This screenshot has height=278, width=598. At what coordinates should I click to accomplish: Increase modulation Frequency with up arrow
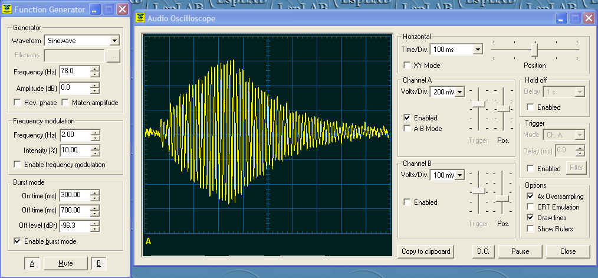pyautogui.click(x=95, y=133)
